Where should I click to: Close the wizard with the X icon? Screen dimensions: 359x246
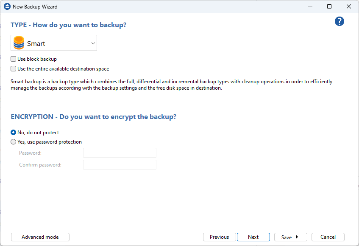pos(348,7)
